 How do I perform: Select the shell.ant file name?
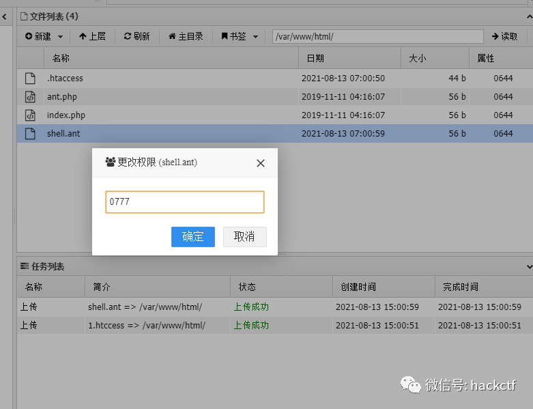pos(63,133)
